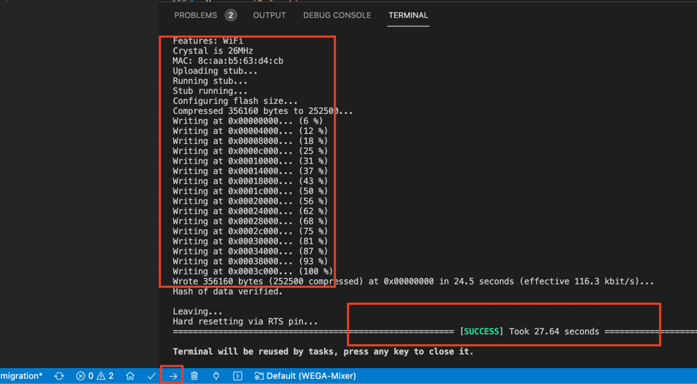This screenshot has width=697, height=384.
Task: Switch to the PROBLEMS tab
Action: click(196, 16)
